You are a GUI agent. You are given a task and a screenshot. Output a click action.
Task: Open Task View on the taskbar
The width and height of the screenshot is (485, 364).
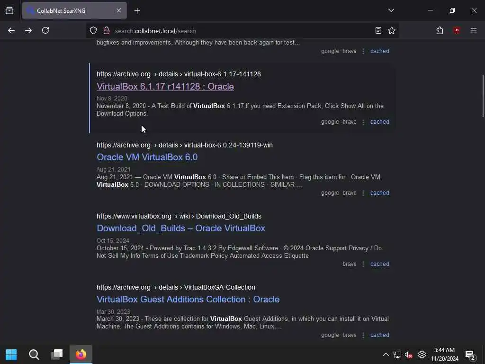click(57, 355)
